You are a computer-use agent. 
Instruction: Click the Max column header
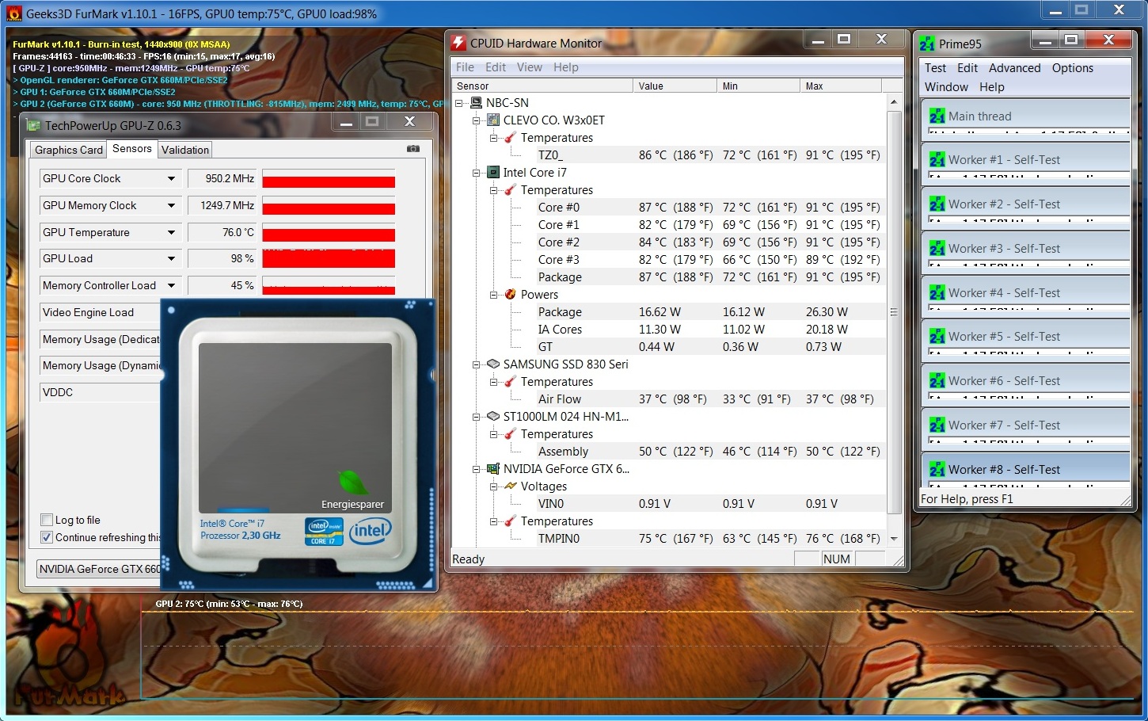click(842, 86)
